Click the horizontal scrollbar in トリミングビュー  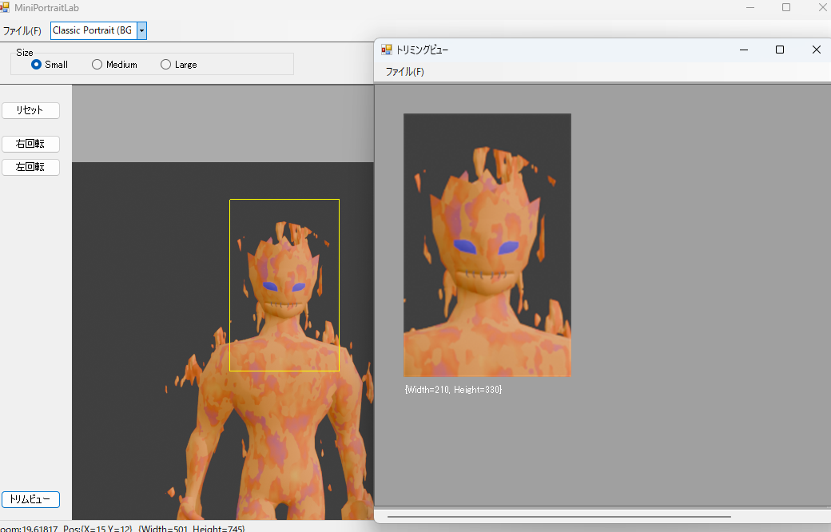tap(559, 517)
